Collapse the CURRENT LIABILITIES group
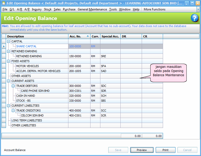This screenshot has height=156, width=201. 8,106
